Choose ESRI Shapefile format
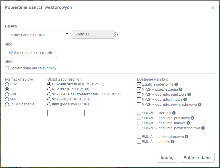This screenshot has width=220, height=168. click(7, 104)
